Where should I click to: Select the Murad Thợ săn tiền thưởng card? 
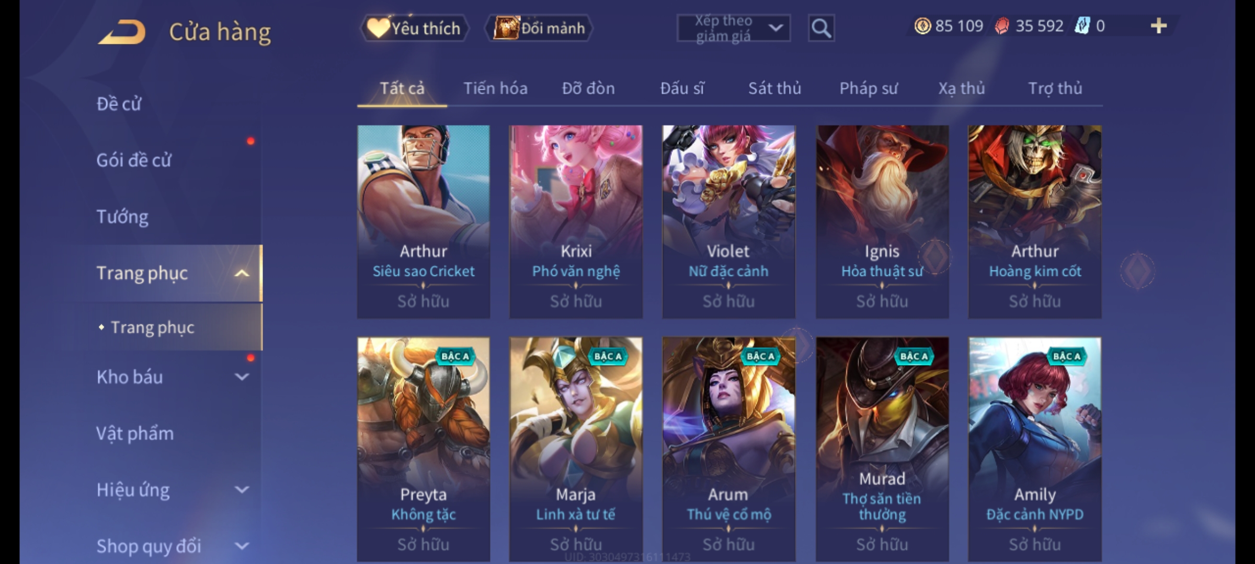[x=882, y=449]
